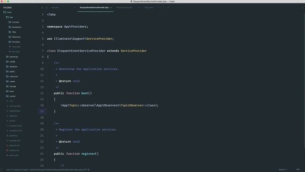This screenshot has height=172, width=305.
Task: Close the Topic.php tab
Action: (x=168, y=8)
